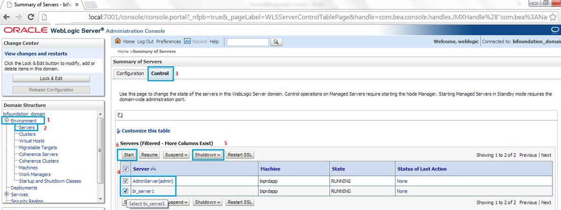Open the bottom Suspend dropdown
The width and height of the screenshot is (561, 210).
tap(176, 202)
